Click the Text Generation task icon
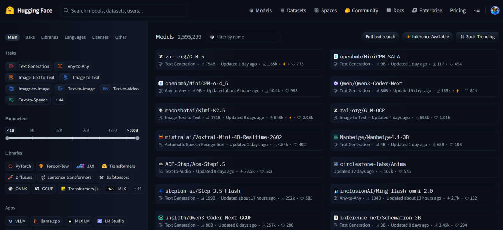The height and width of the screenshot is (230, 503). tap(11, 66)
